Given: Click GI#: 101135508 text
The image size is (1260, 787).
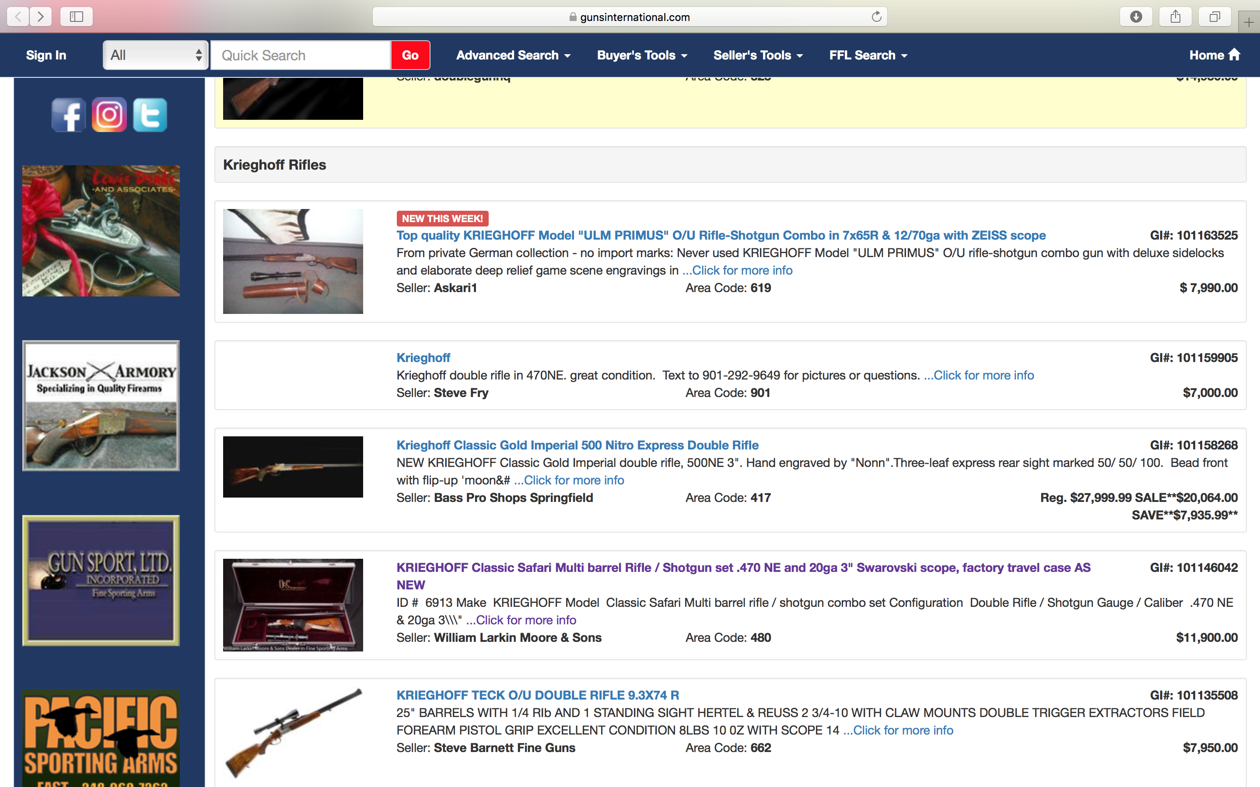Looking at the screenshot, I should coord(1194,695).
